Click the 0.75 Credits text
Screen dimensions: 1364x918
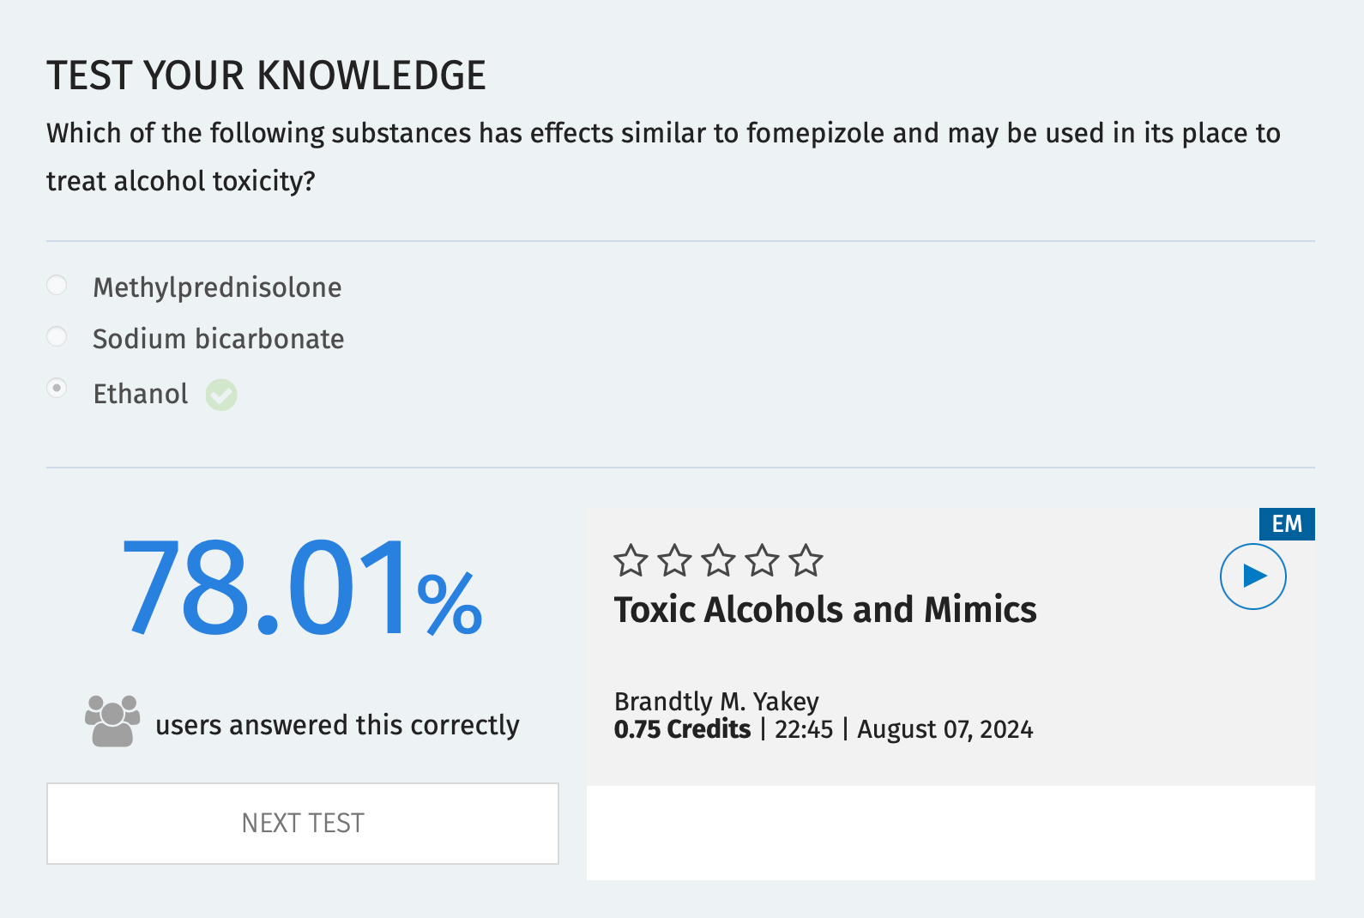point(682,729)
